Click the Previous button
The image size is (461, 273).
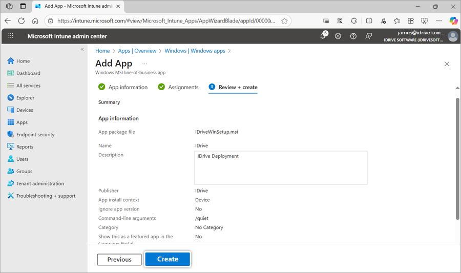tap(119, 260)
